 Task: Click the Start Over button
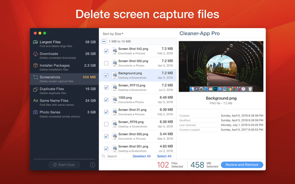click(x=65, y=165)
